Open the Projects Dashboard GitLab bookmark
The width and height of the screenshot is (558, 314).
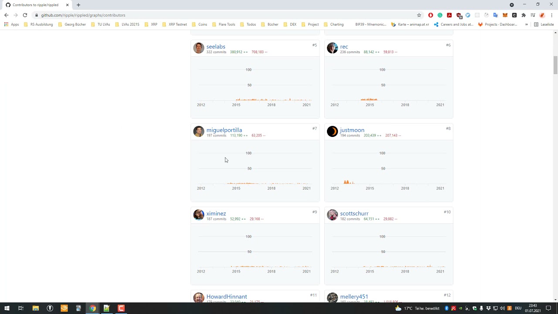pos(497,24)
